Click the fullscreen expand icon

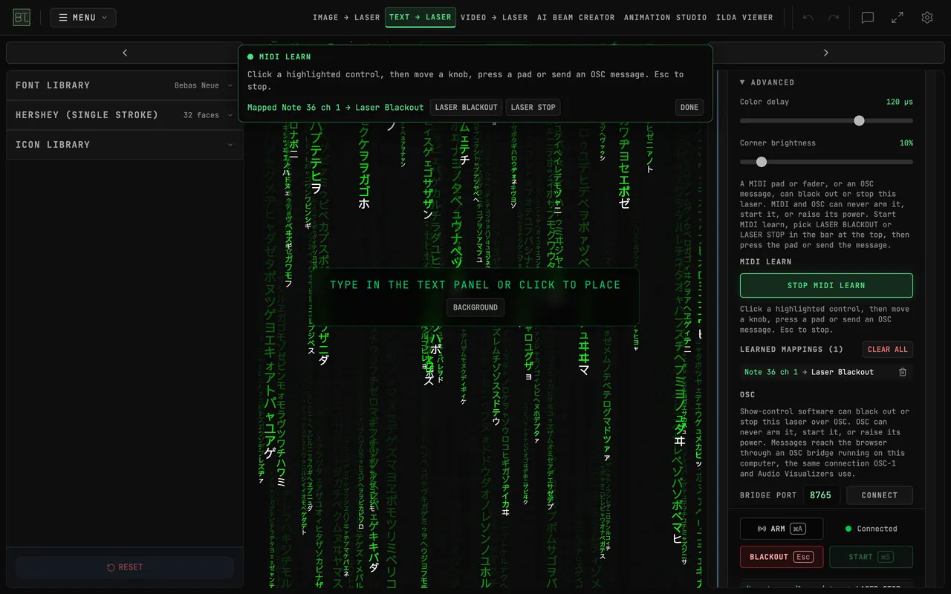[898, 17]
